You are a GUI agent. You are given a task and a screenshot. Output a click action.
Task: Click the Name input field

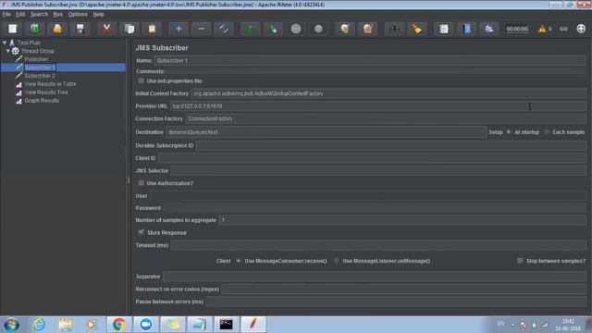pos(370,60)
